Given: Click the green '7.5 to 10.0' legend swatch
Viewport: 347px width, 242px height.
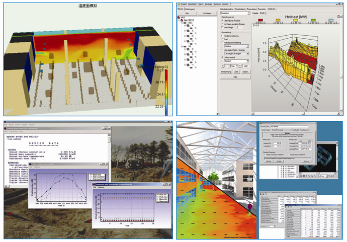Looking at the screenshot, I should coord(313,20).
